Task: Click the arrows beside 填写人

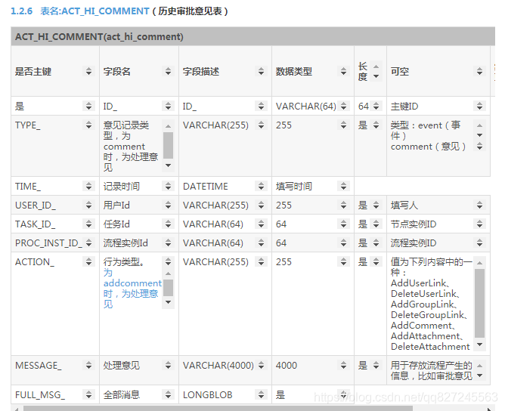Action: [479, 205]
